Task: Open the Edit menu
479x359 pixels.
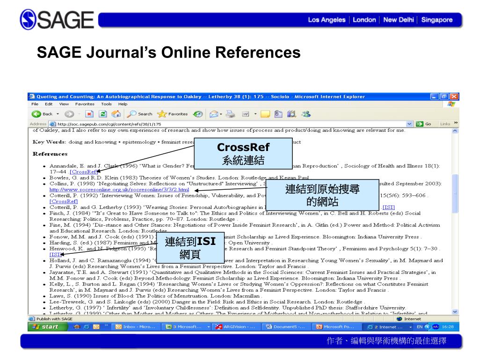Action: pos(49,104)
